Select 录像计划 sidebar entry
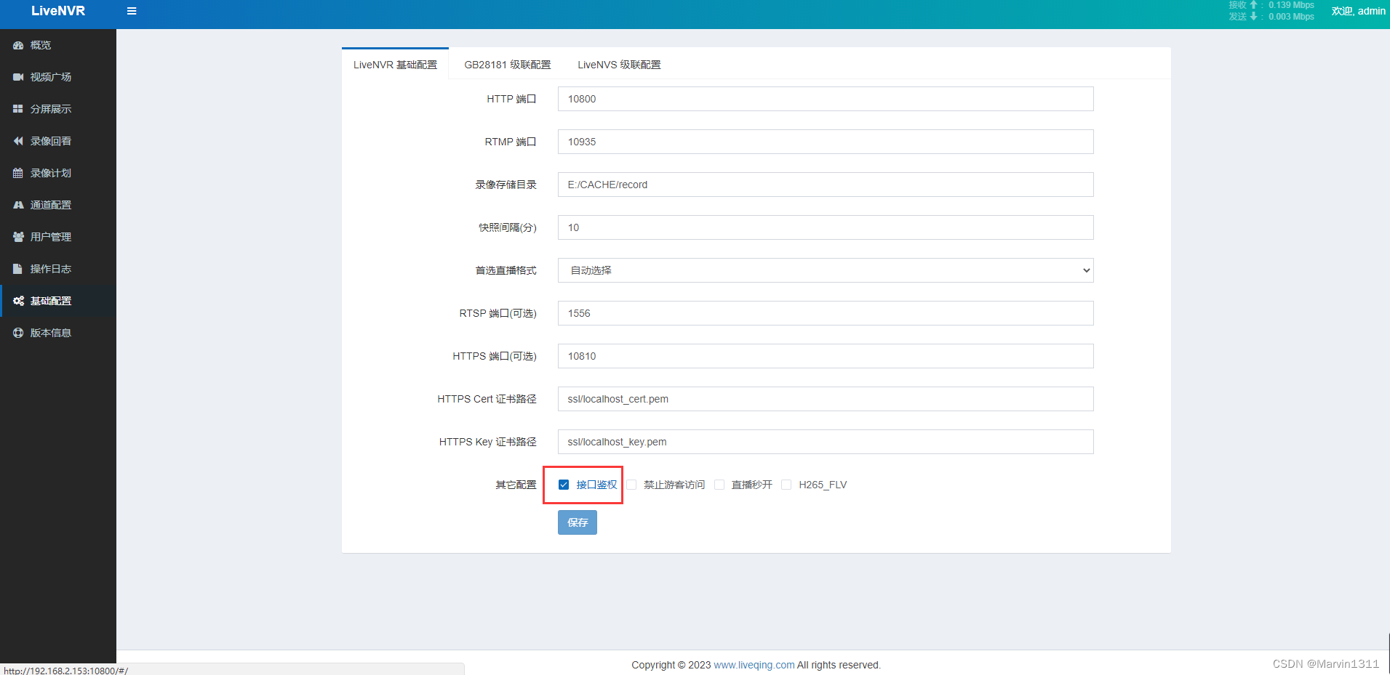 (58, 173)
